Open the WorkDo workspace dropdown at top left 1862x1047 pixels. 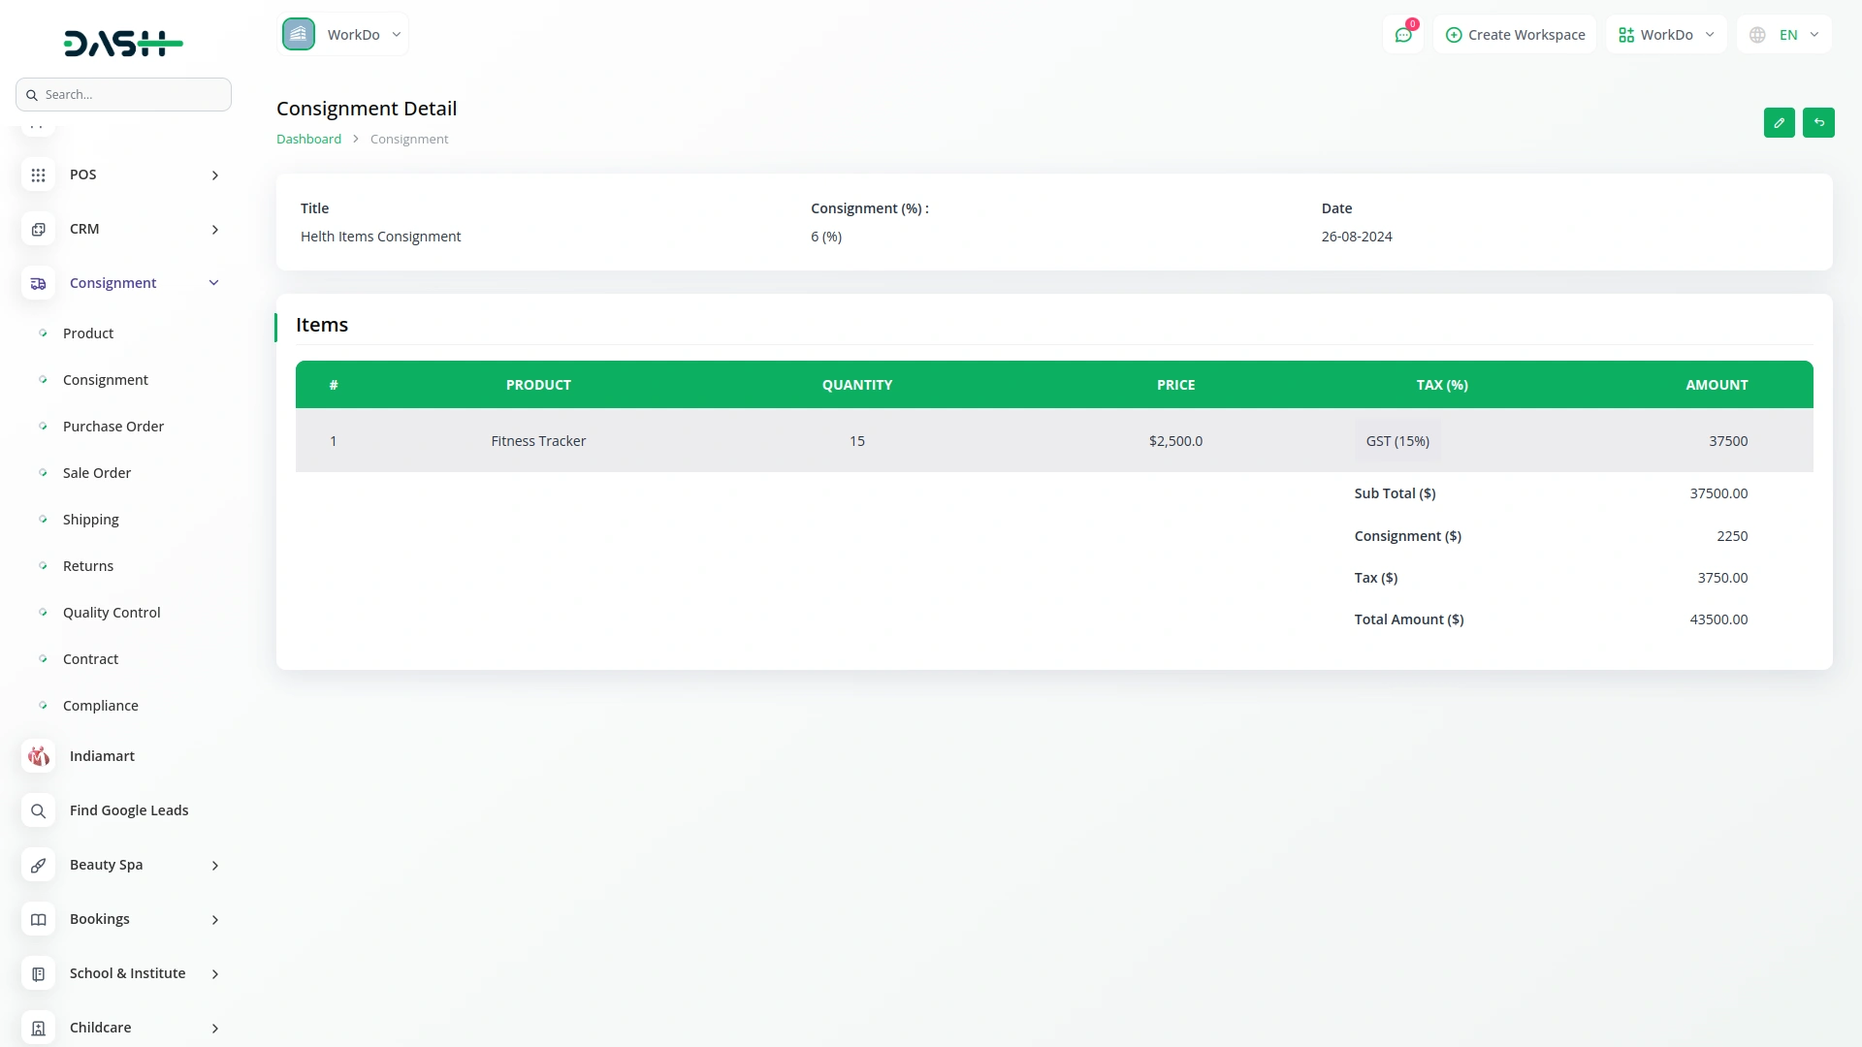[343, 35]
